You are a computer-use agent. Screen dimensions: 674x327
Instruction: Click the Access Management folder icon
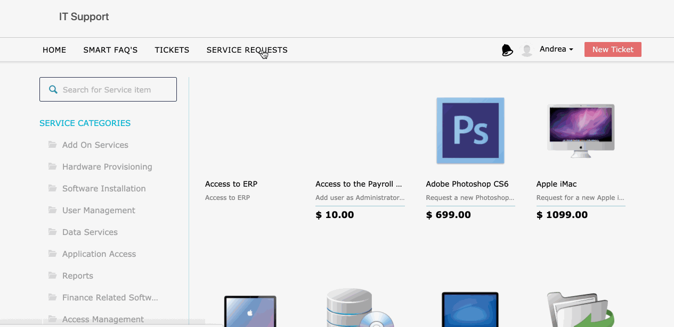pyautogui.click(x=52, y=319)
